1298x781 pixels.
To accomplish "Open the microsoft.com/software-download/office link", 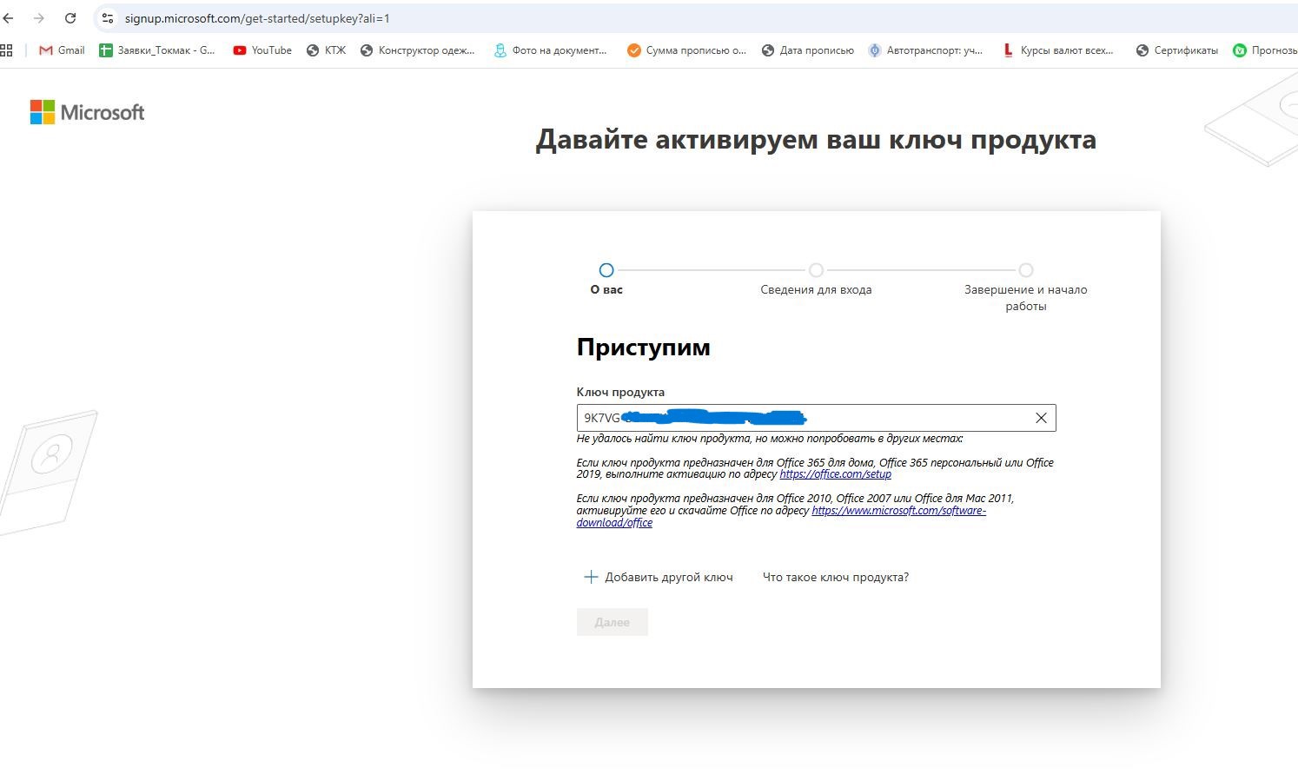I will coord(781,517).
